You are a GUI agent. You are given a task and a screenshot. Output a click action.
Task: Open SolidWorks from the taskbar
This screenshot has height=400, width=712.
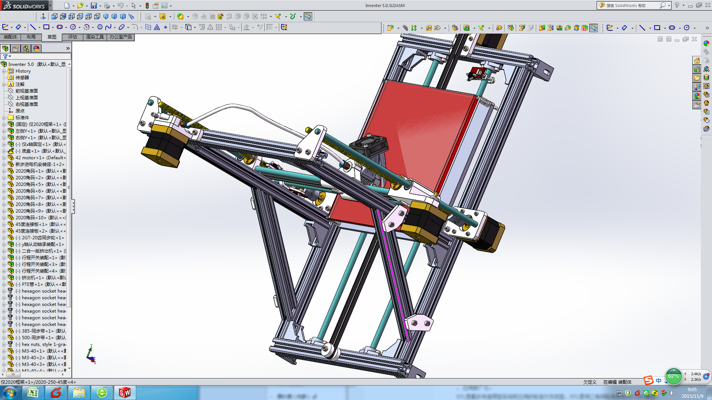tap(125, 393)
